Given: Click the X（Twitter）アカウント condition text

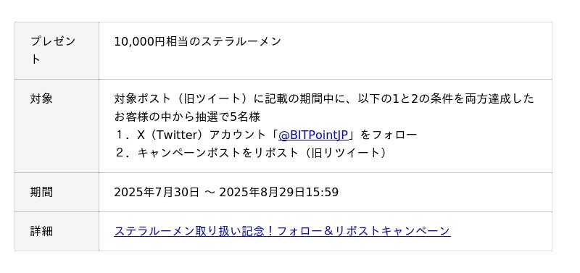Looking at the screenshot, I should (x=202, y=135).
